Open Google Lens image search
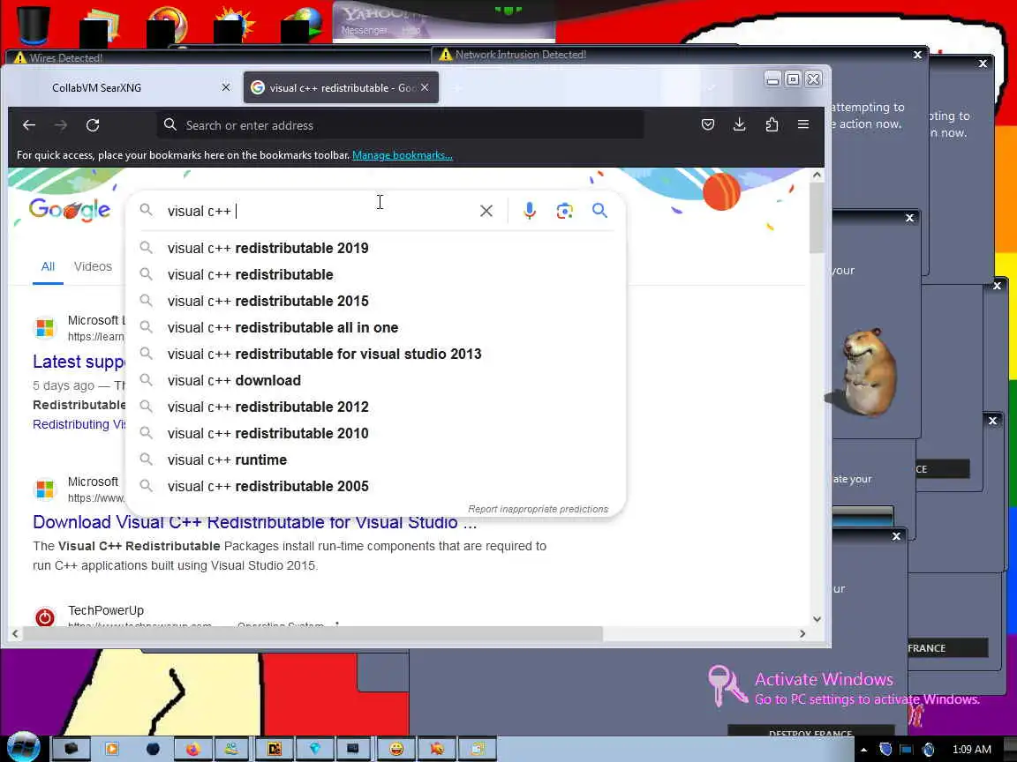 pyautogui.click(x=564, y=211)
